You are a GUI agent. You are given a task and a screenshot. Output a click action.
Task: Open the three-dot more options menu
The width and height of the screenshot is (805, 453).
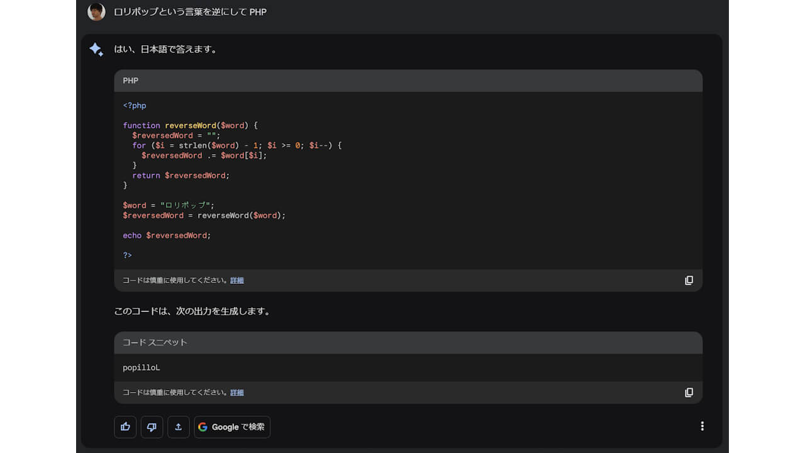[702, 426]
